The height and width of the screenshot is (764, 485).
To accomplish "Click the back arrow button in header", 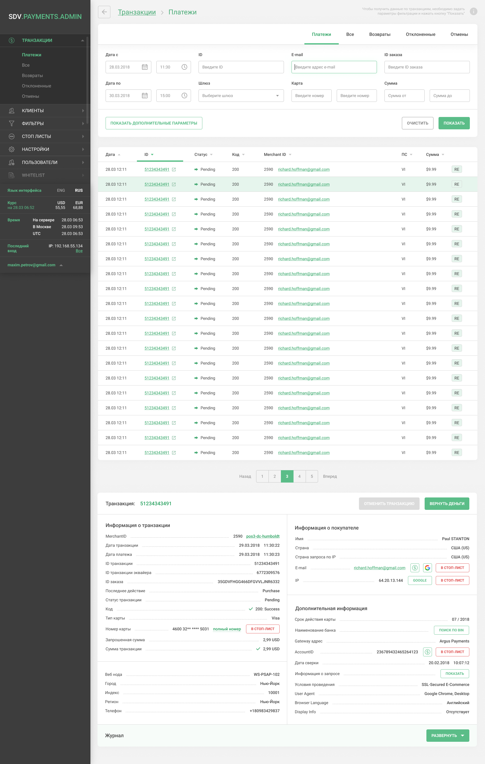I will [104, 12].
